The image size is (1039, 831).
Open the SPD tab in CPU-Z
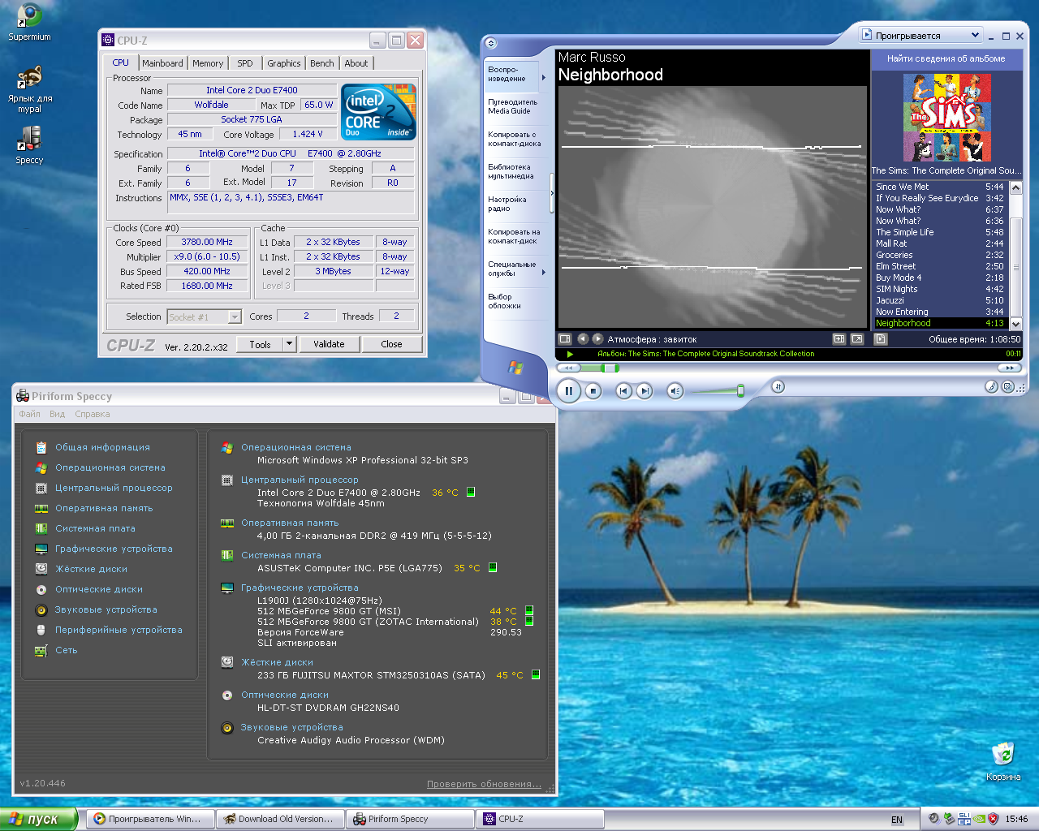(245, 63)
